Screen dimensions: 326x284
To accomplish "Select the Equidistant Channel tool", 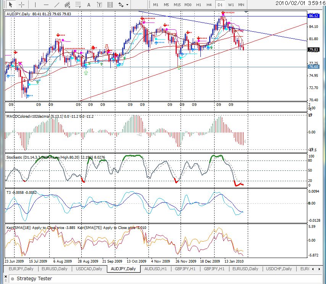I will pos(67,4).
